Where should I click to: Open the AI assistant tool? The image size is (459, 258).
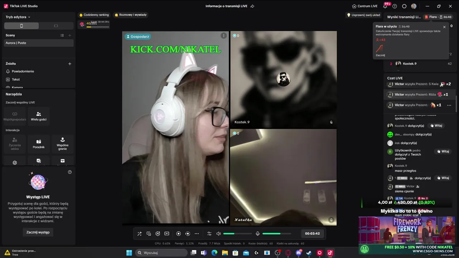point(158,234)
